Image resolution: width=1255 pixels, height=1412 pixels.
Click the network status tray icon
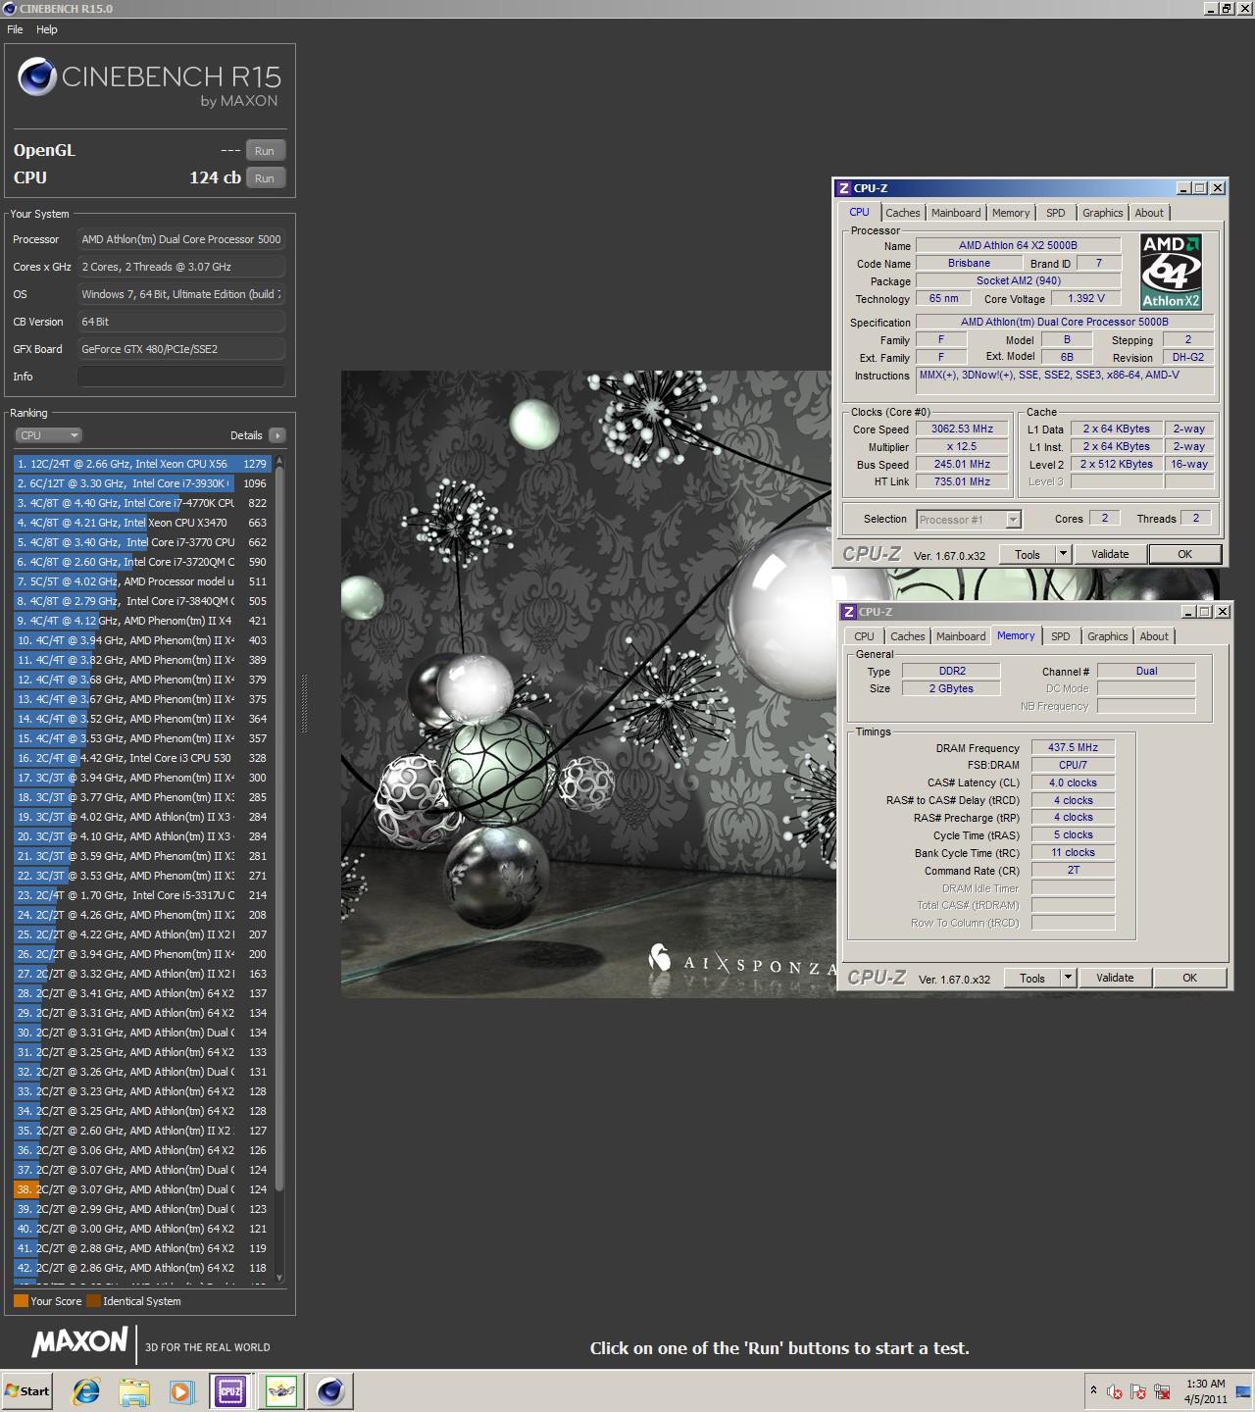pyautogui.click(x=1163, y=1391)
